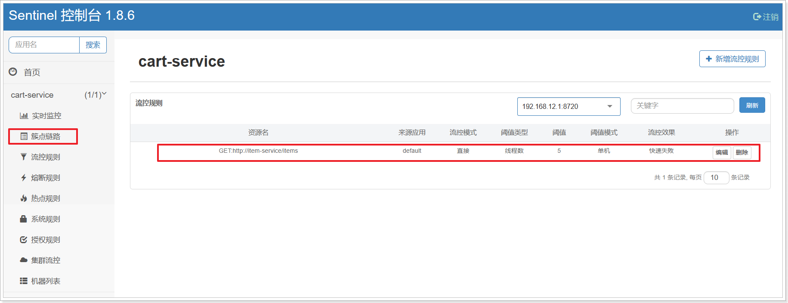The width and height of the screenshot is (788, 303).
Task: Click the cloud icon for 集群流控
Action: tap(24, 260)
